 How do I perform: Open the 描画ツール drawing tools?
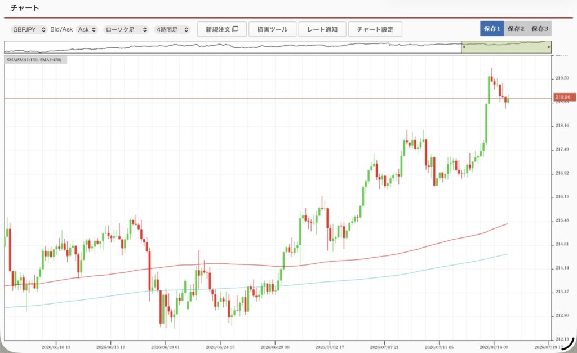pyautogui.click(x=272, y=29)
